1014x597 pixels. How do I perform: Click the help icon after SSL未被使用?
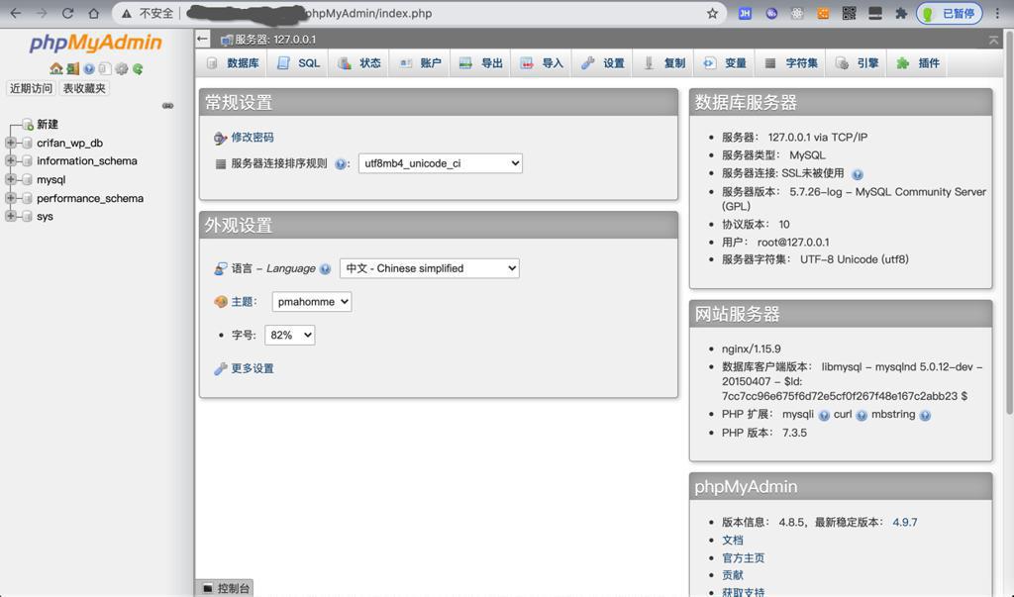(x=858, y=174)
